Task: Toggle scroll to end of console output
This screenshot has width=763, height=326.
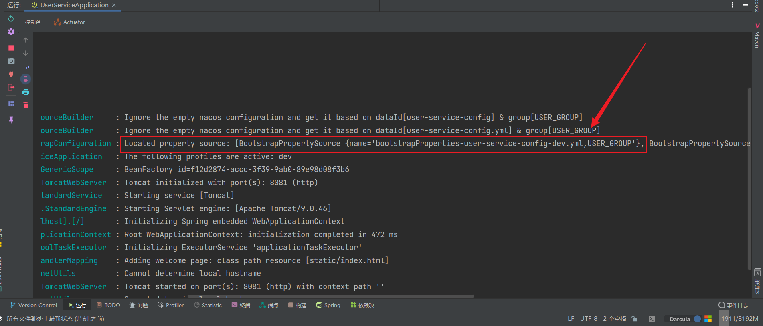Action: click(26, 79)
